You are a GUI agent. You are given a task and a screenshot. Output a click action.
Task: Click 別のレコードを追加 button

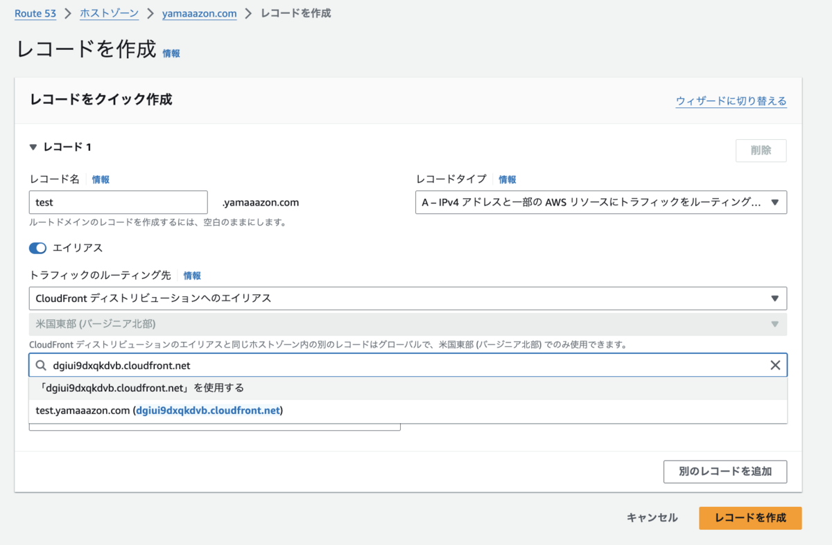725,472
